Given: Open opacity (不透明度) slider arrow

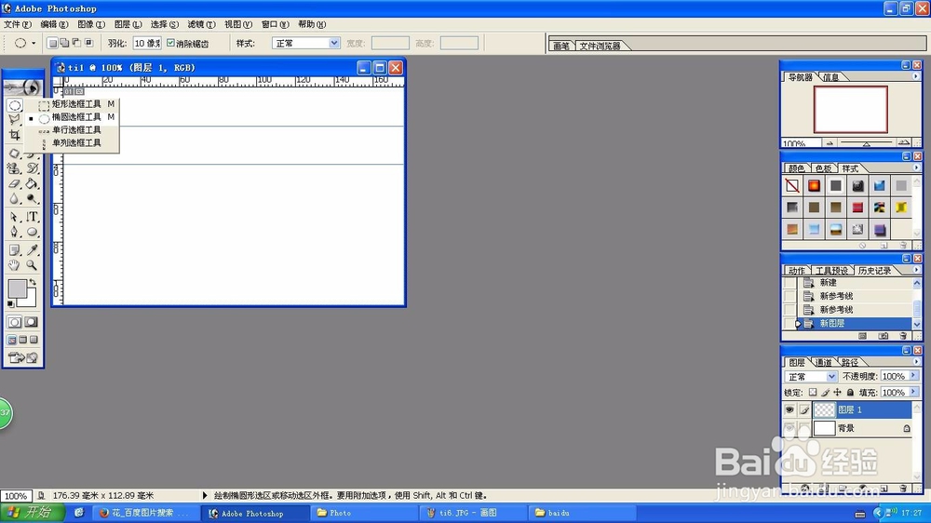Looking at the screenshot, I should point(913,376).
